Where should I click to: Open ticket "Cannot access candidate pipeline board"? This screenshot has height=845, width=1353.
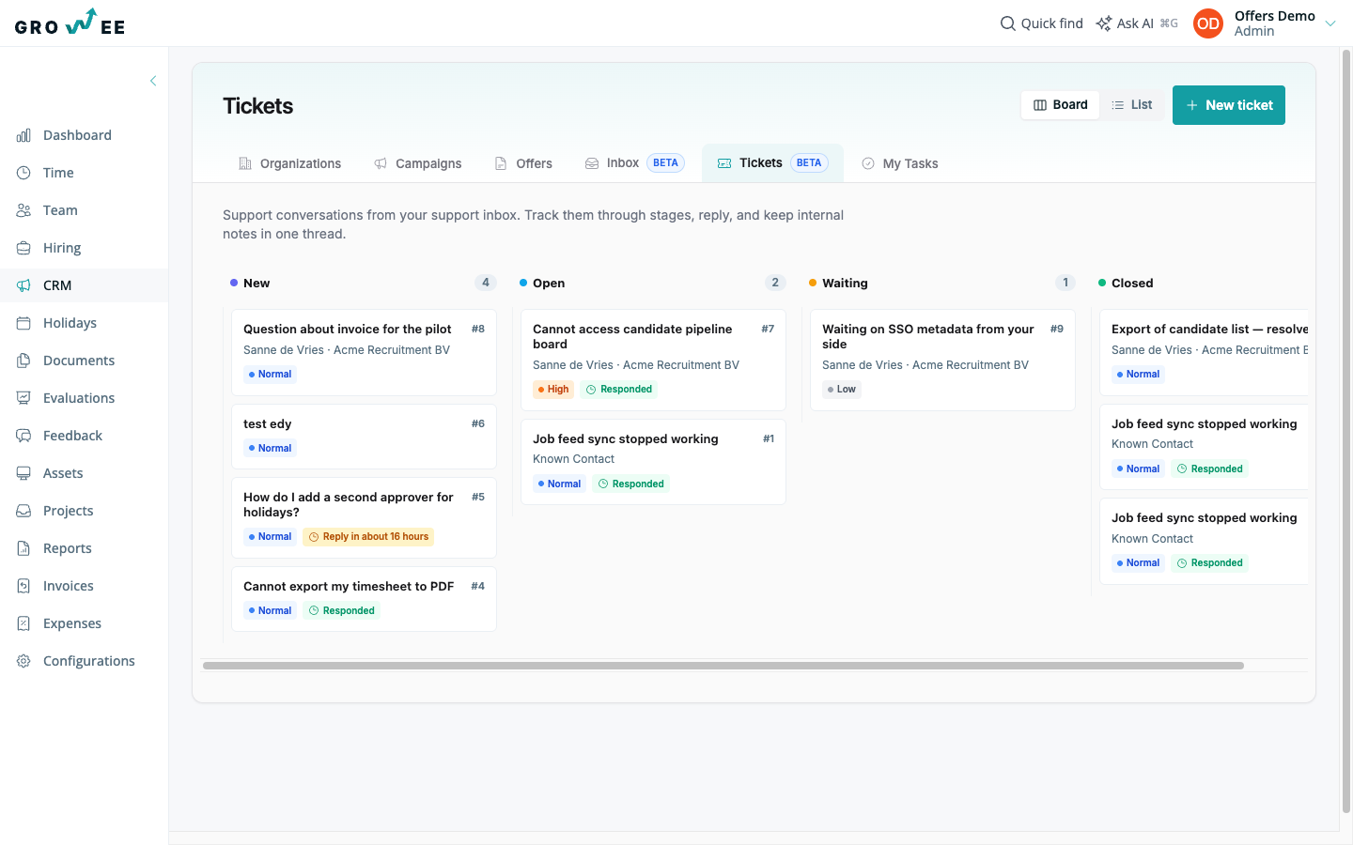click(x=653, y=361)
